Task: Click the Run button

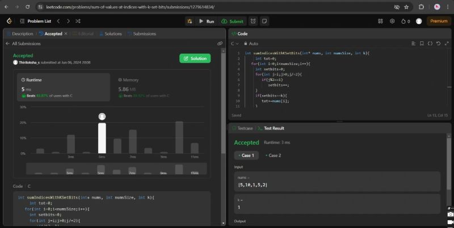Action: point(207,21)
